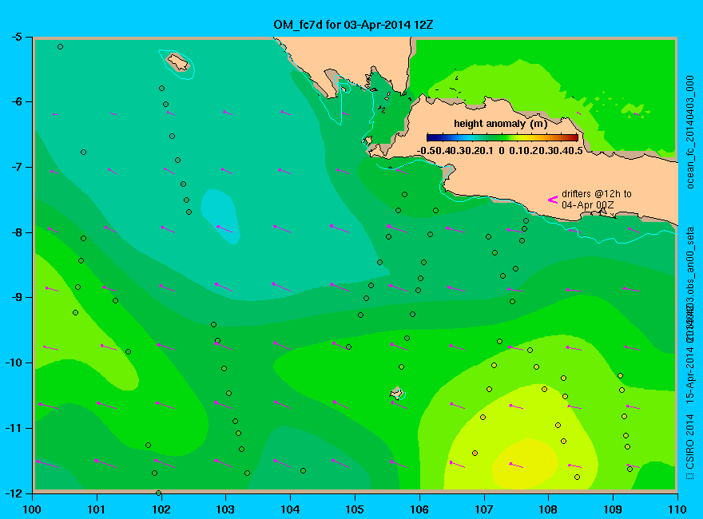Click the 100 longitude axis label
The height and width of the screenshot is (519, 703).
pyautogui.click(x=32, y=509)
